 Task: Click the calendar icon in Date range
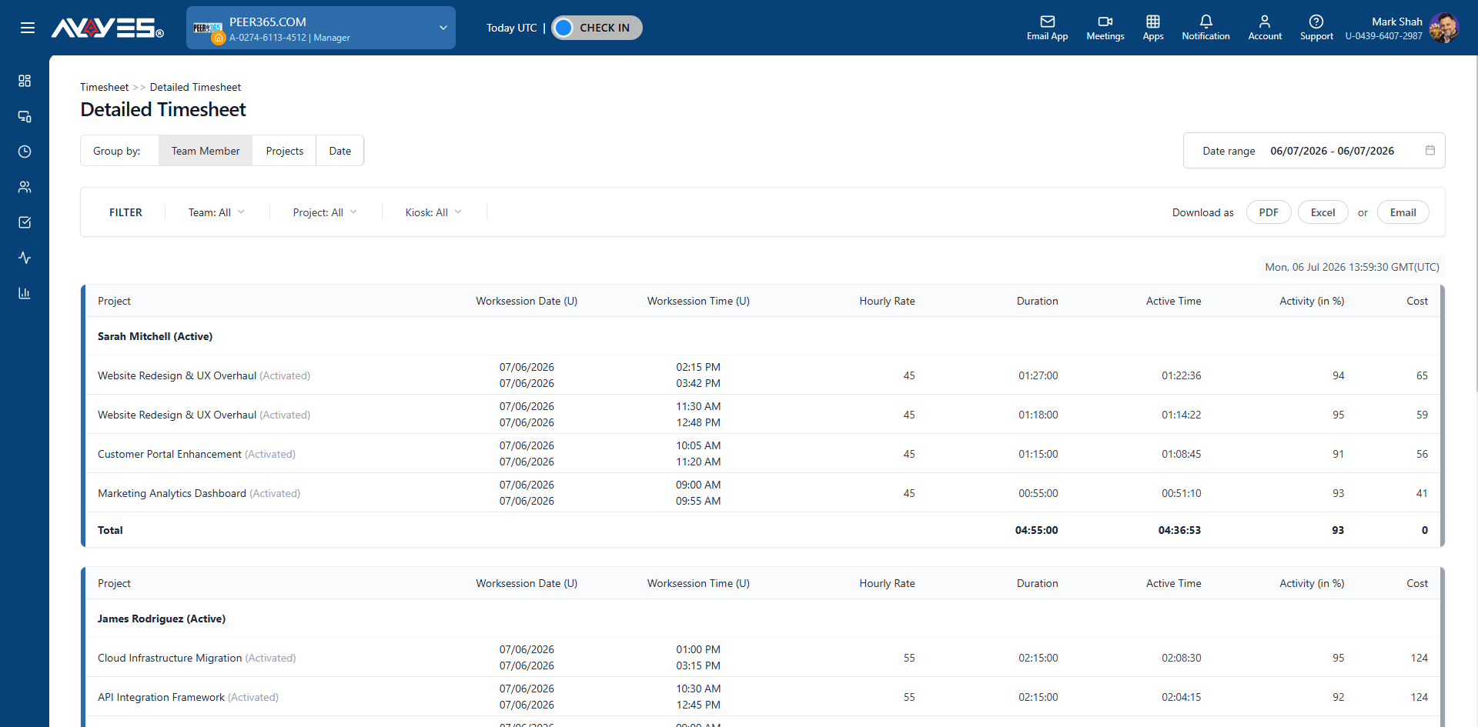1430,150
